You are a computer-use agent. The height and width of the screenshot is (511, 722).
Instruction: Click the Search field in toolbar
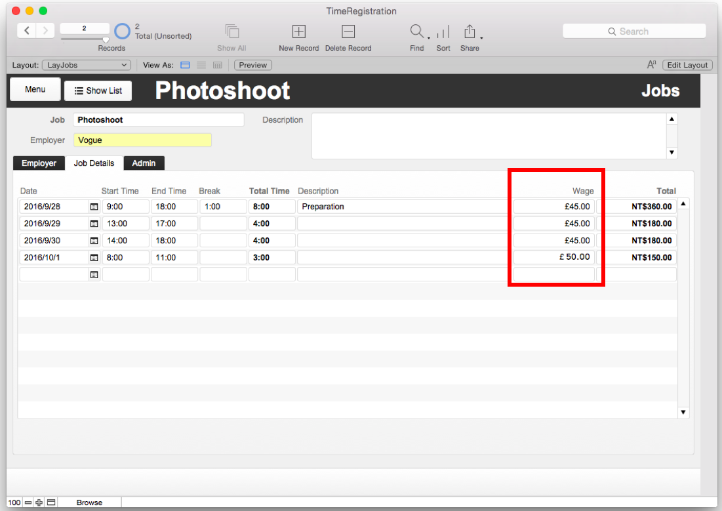(x=634, y=31)
